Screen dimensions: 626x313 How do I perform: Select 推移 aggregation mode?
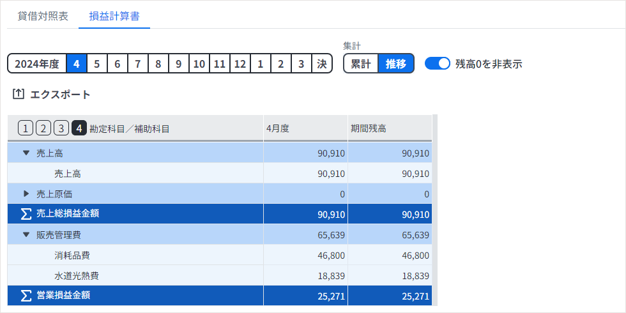coord(396,64)
